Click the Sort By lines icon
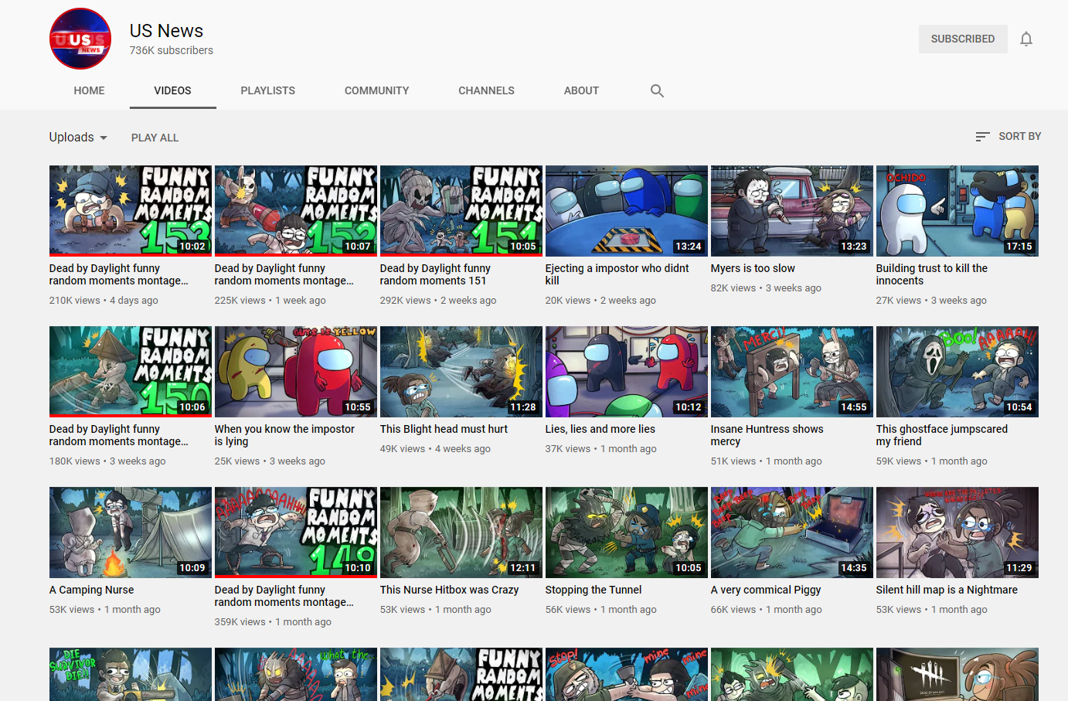Screen dimensions: 1068x701 (x=982, y=137)
